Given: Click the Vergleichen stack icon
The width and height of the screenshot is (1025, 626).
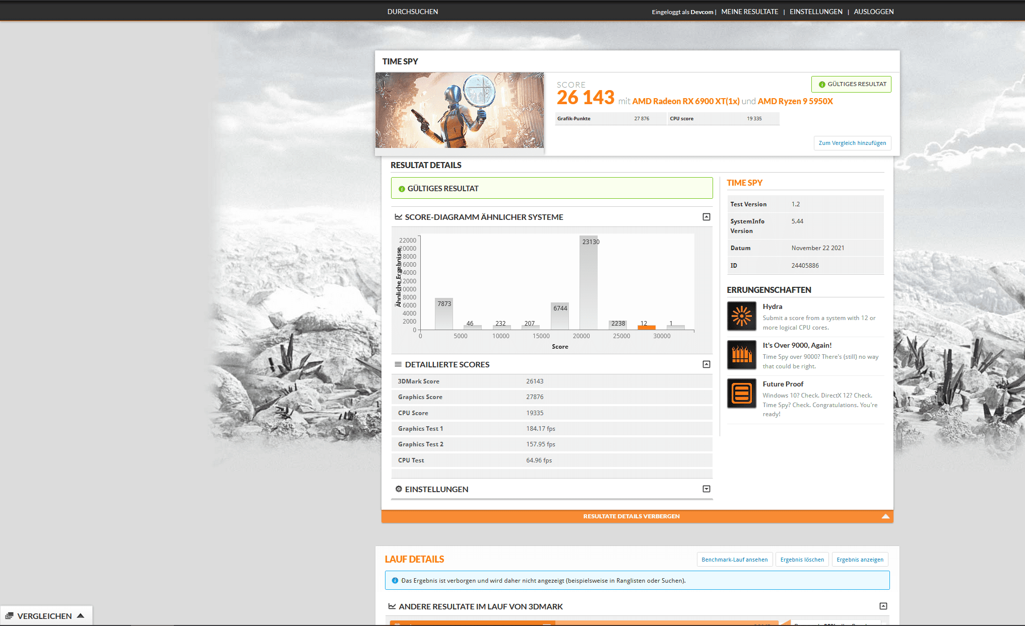Looking at the screenshot, I should [x=9, y=616].
